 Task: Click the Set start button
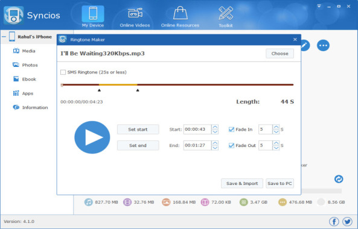[x=138, y=130]
